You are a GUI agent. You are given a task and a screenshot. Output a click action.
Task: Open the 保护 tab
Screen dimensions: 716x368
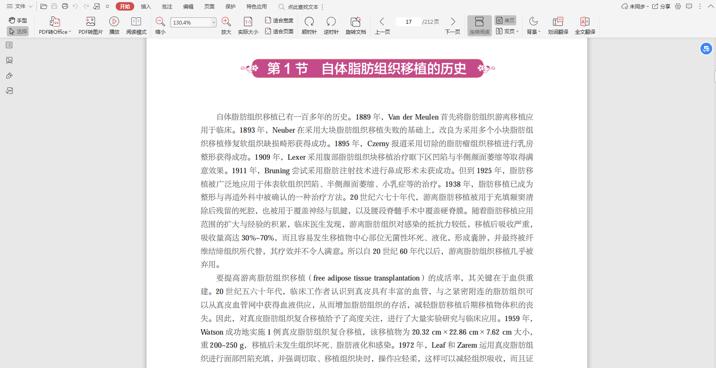pos(230,6)
